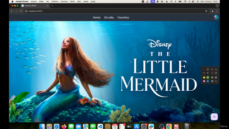
Task: Open Google Chrome from the dock
Action: 169,126
